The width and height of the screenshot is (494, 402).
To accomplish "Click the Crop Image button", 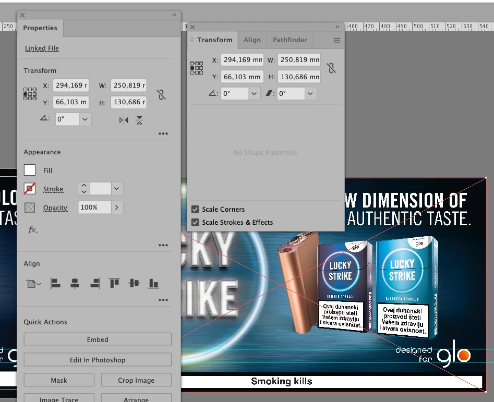I will pyautogui.click(x=136, y=380).
